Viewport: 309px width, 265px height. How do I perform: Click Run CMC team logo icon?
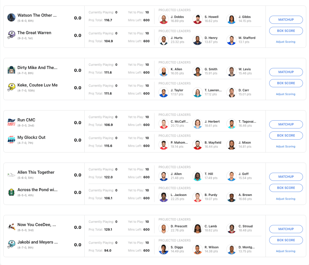11,122
